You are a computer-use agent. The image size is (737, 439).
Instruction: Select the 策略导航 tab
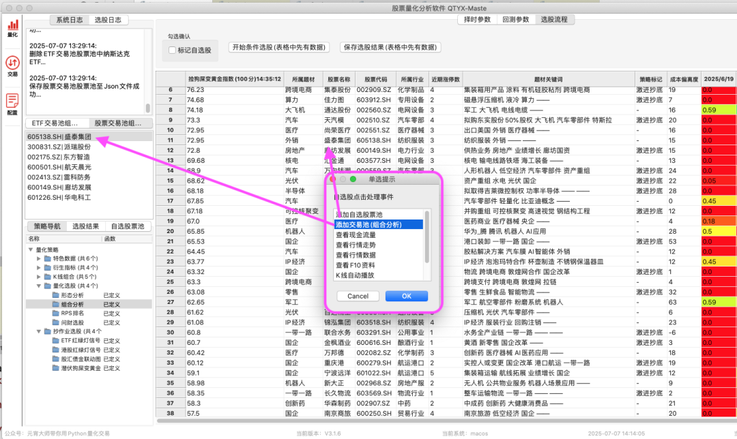point(47,226)
